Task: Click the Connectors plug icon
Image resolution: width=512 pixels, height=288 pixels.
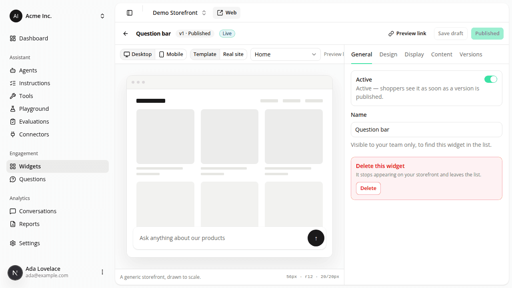Action: [x=13, y=134]
